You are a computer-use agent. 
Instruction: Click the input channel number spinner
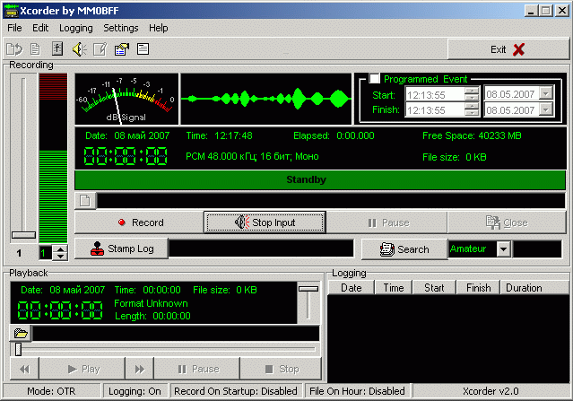tap(60, 253)
